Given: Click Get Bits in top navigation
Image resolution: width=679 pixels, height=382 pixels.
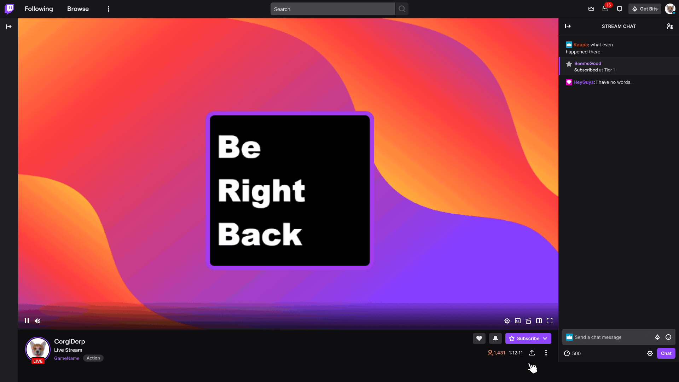Looking at the screenshot, I should pos(645,8).
